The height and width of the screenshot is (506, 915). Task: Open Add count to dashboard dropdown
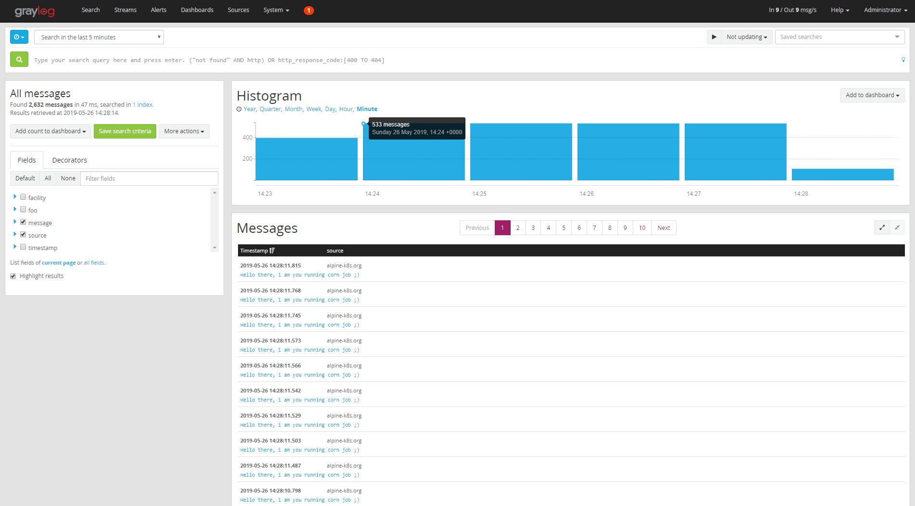pos(50,131)
